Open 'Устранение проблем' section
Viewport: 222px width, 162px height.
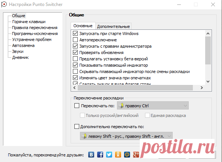point(32,39)
